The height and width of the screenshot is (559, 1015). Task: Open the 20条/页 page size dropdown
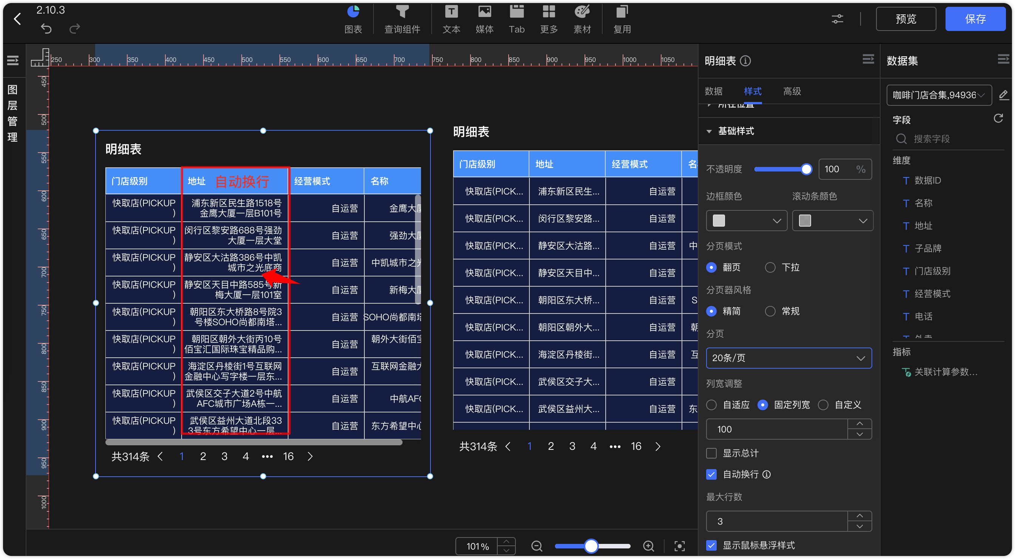[x=789, y=358]
